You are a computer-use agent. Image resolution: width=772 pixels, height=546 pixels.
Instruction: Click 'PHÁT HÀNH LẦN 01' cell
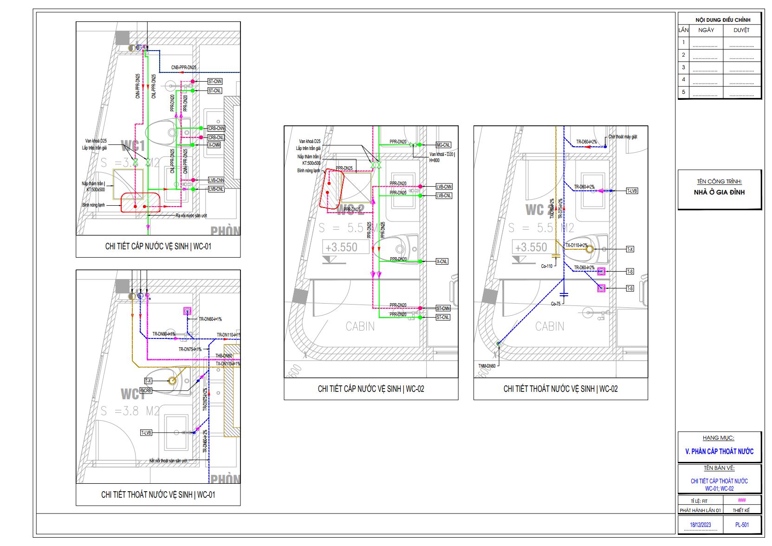pyautogui.click(x=700, y=510)
